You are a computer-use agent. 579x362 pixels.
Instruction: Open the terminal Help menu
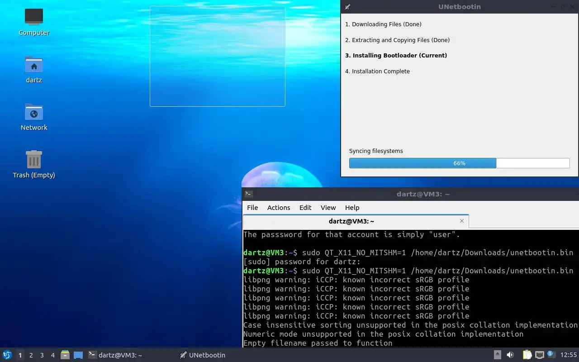[352, 208]
